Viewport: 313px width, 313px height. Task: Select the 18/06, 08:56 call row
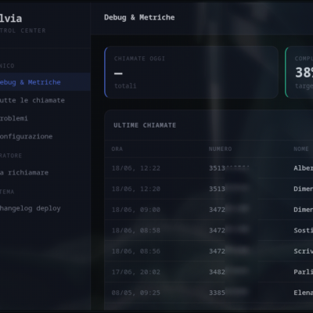pos(209,251)
